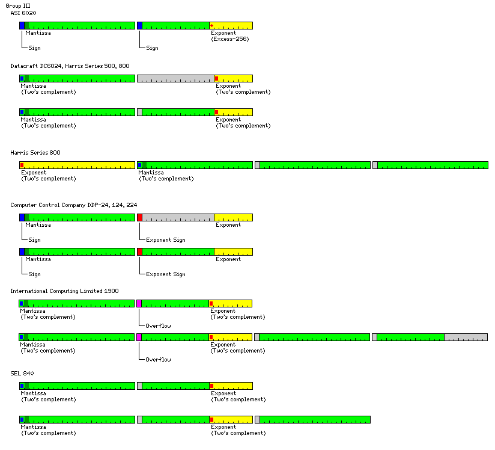Viewport: 495px width, 450px height.
Task: Select the third word bar of Harris Series 800
Action: [312, 165]
